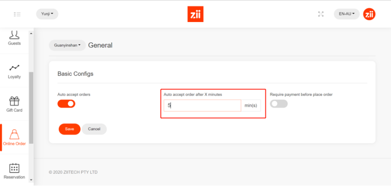The height and width of the screenshot is (186, 391).
Task: Click the auto accept minutes field
Action: click(x=202, y=106)
